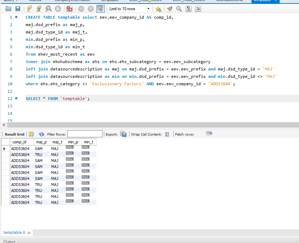Sort by the maj_t column header

[x=58, y=142]
